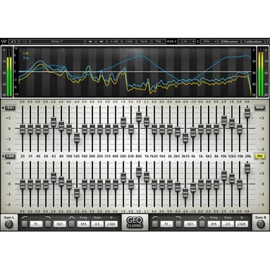Image resolution: width=270 pixels, height=270 pixels.
Task: Open the RTA 2 source dropdown
Action: [x=209, y=41]
